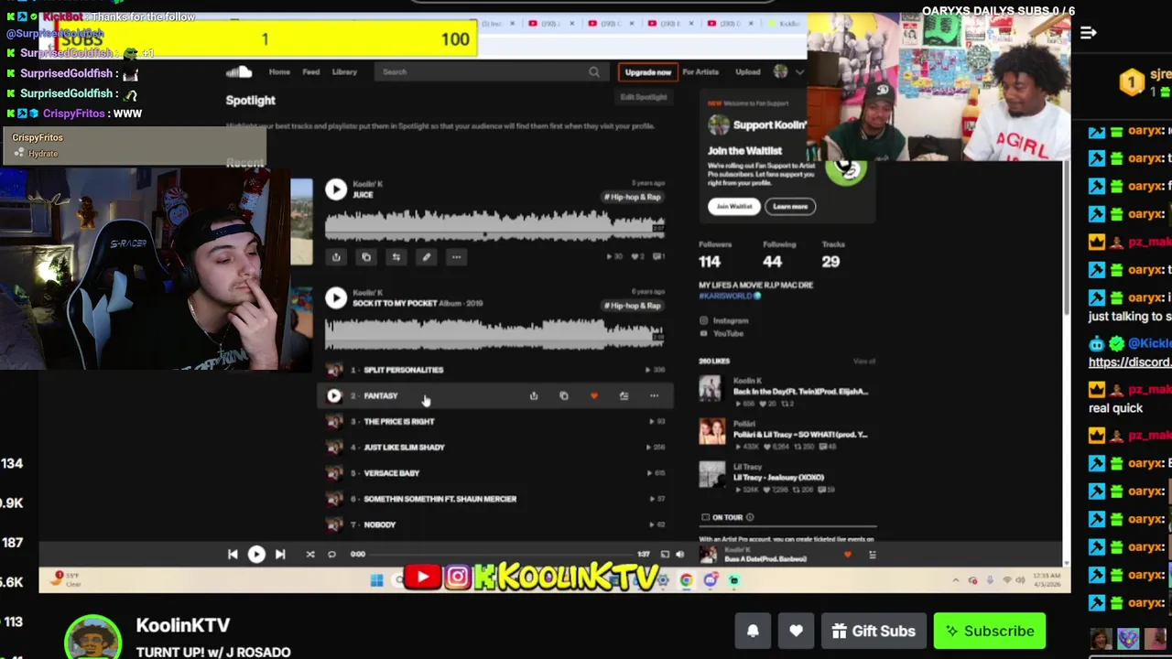Open View all likes link
Screen dimensions: 1172x659
pyautogui.click(x=863, y=362)
